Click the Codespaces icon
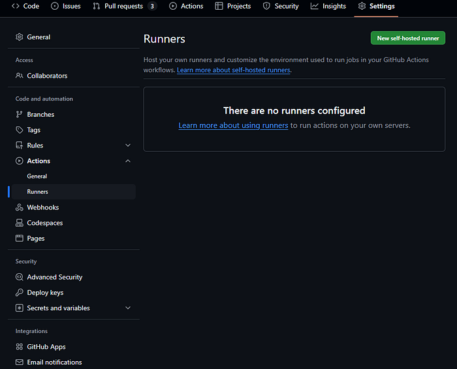The height and width of the screenshot is (369, 457). 19,223
